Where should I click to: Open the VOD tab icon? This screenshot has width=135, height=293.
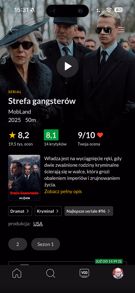(x=84, y=273)
